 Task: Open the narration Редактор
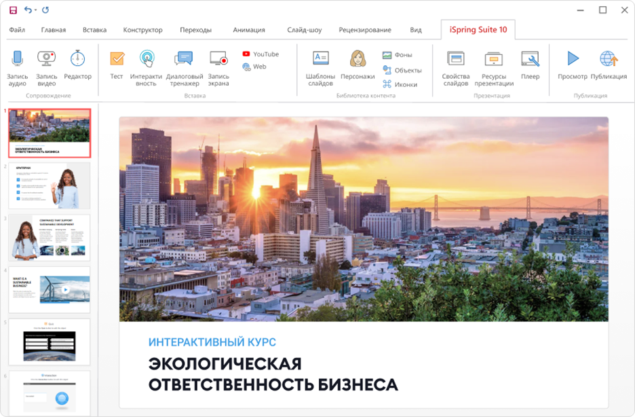(77, 65)
